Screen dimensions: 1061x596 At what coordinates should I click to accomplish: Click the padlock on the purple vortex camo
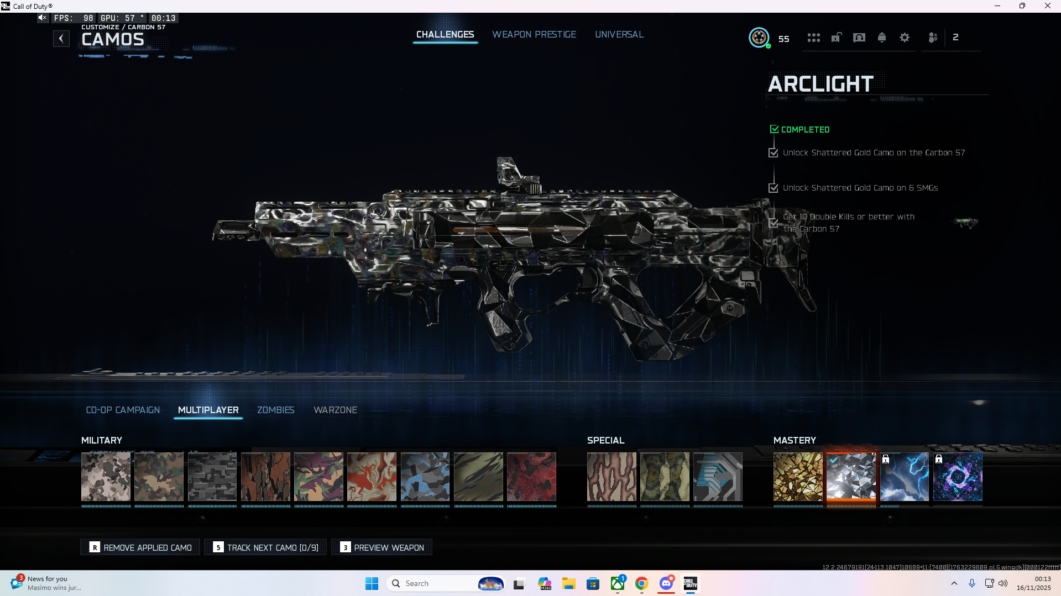pos(939,459)
